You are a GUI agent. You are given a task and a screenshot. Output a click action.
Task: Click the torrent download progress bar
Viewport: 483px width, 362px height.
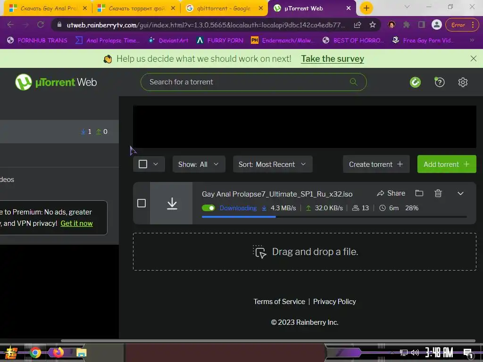point(334,217)
